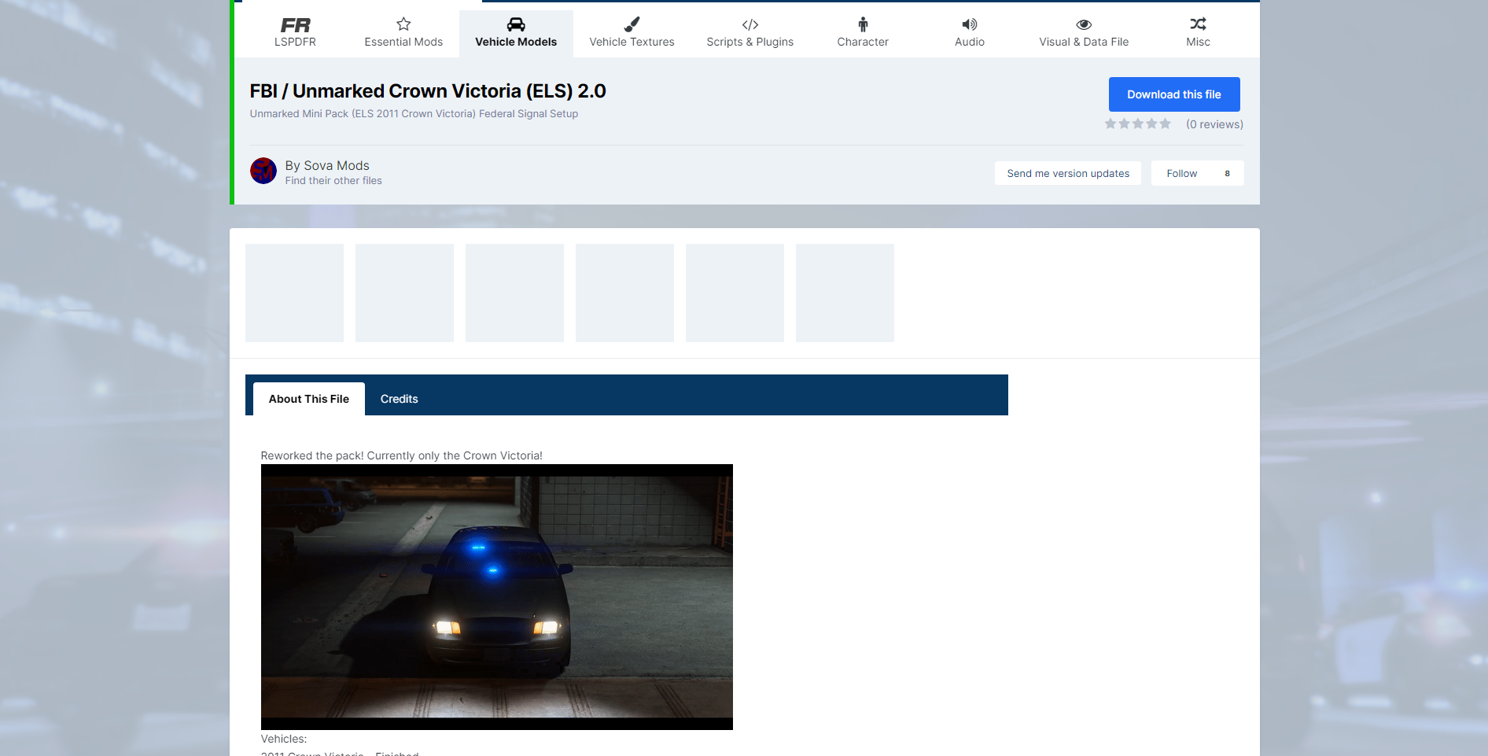Open the third screenshot thumbnail placeholder

(x=514, y=293)
